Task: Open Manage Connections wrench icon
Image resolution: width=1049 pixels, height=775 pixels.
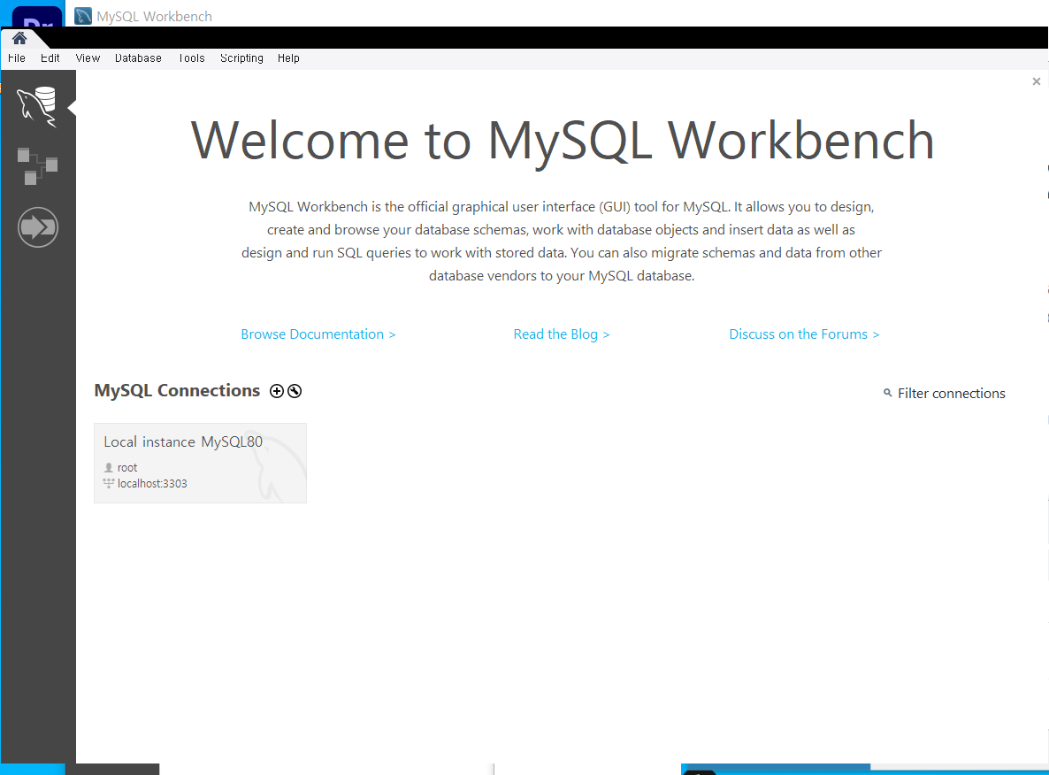Action: point(295,391)
